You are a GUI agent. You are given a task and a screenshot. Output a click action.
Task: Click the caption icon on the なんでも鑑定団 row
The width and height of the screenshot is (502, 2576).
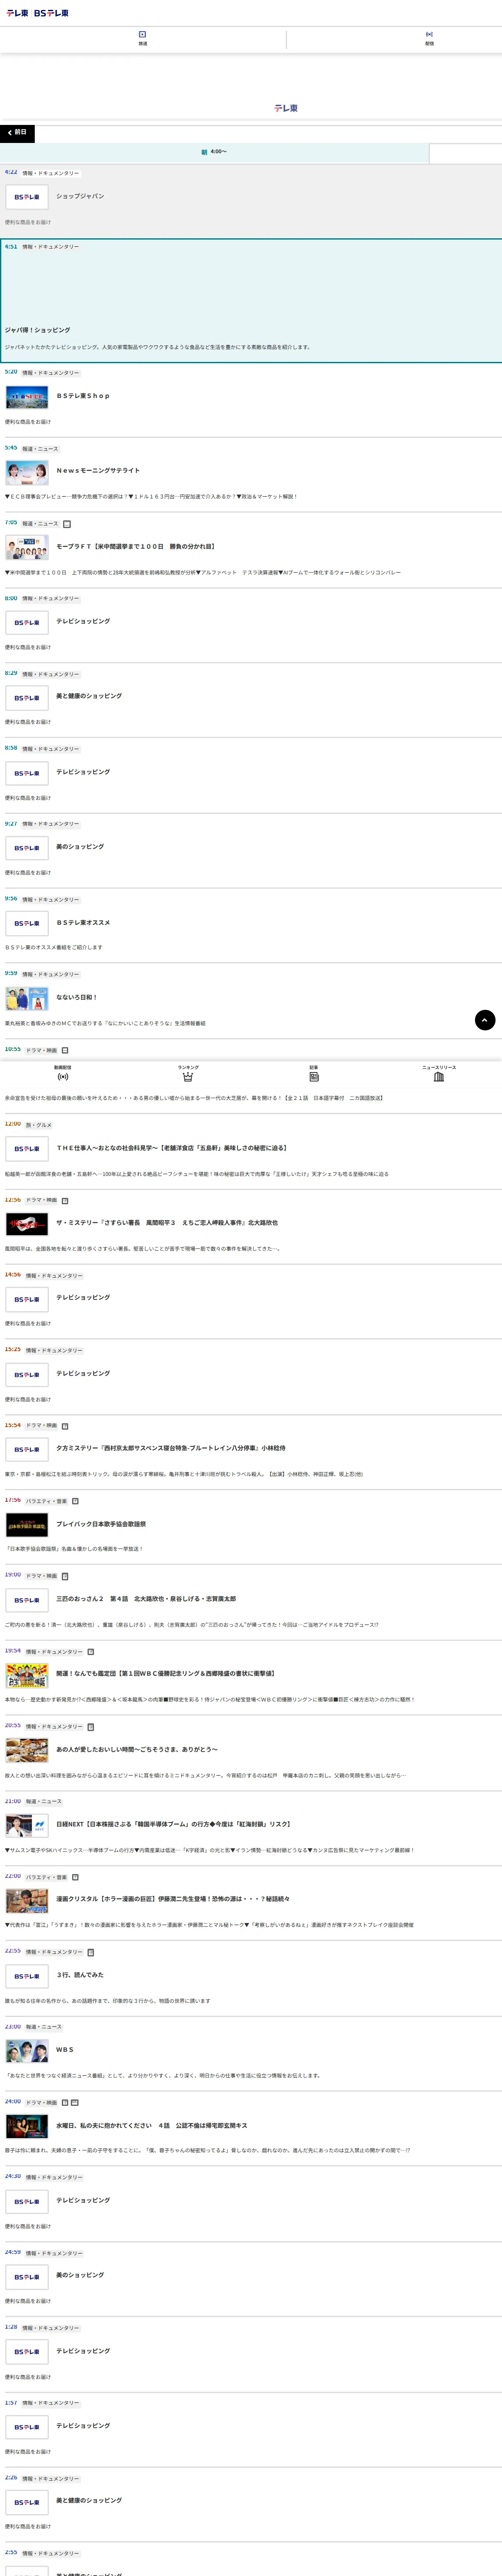91,1652
